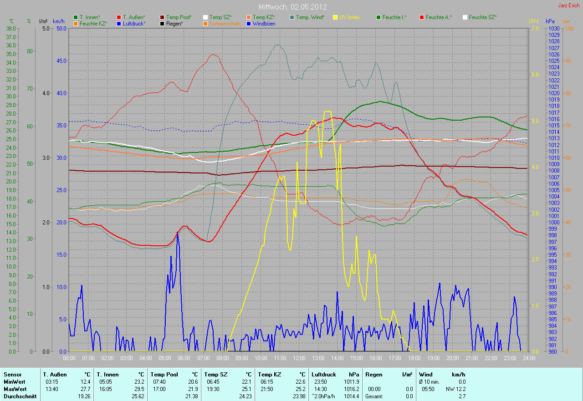The height and width of the screenshot is (401, 583).
Task: Click the red Feuchte A. legend color square
Action: 422,17
